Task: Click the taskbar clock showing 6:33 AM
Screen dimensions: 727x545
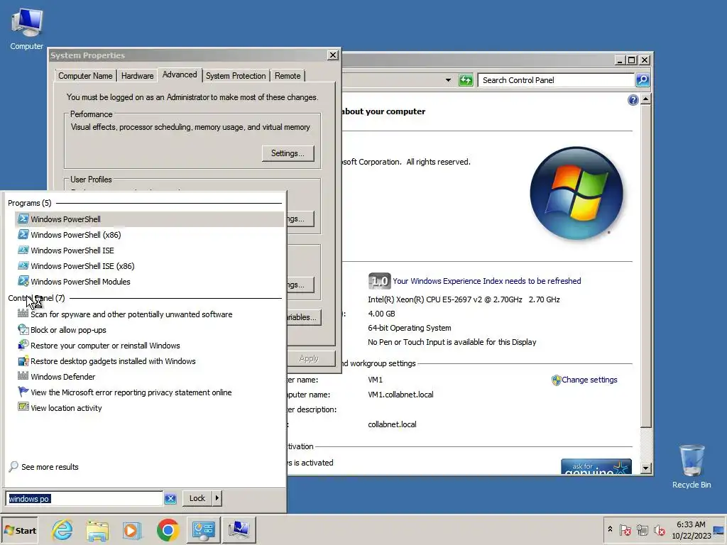Action: coord(691,529)
